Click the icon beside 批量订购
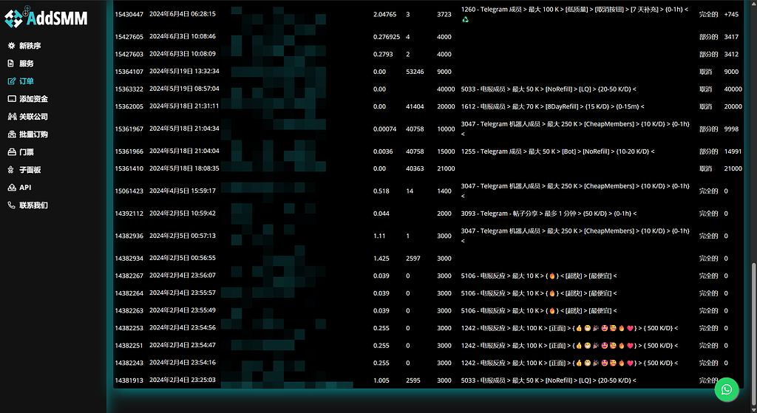The height and width of the screenshot is (413, 757). click(x=12, y=134)
